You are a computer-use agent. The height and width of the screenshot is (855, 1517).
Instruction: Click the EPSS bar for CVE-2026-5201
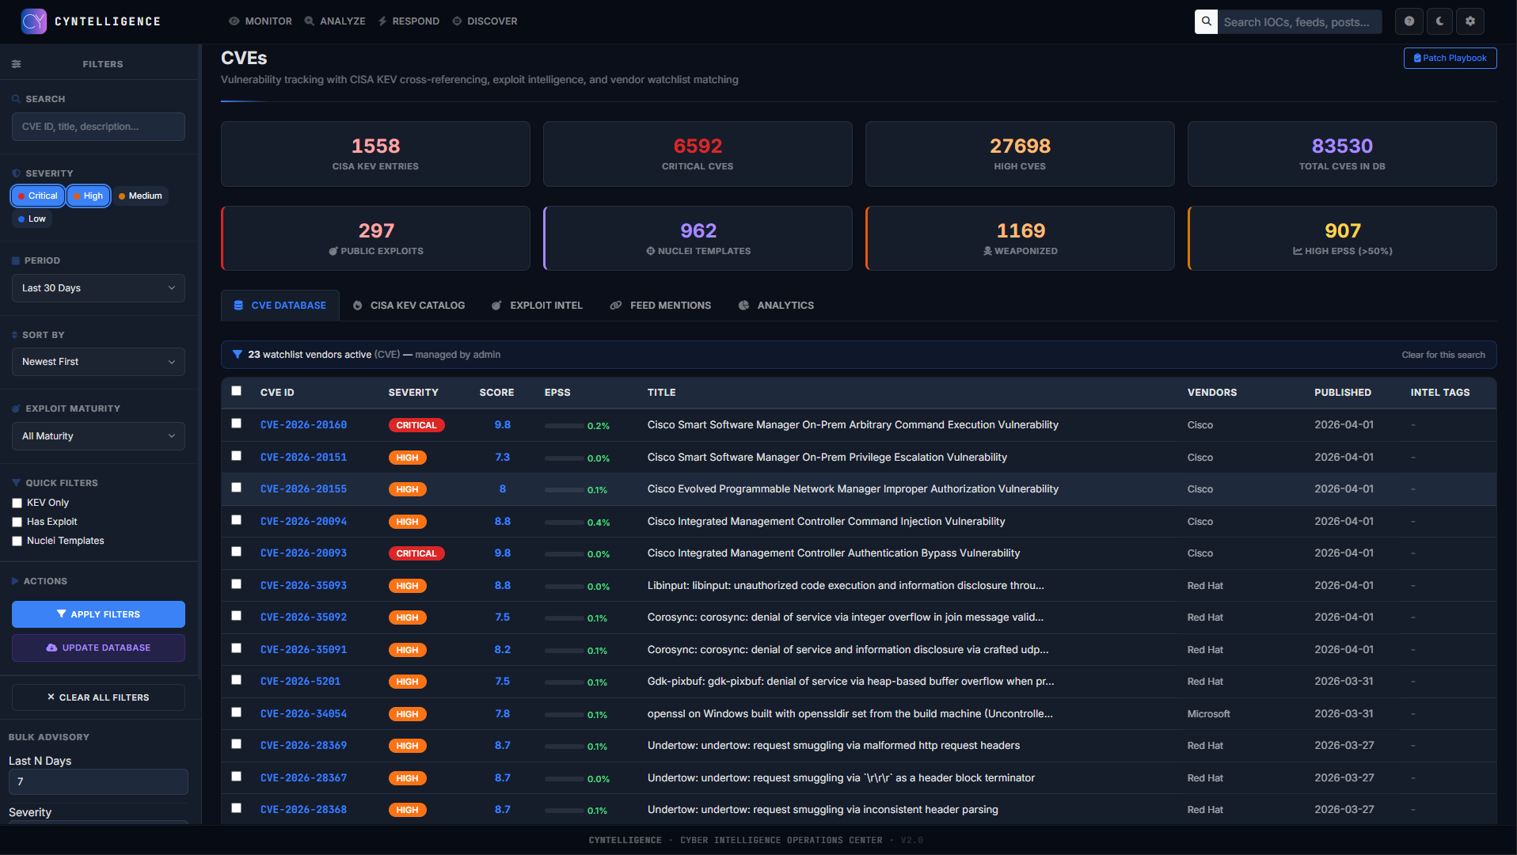coord(564,682)
